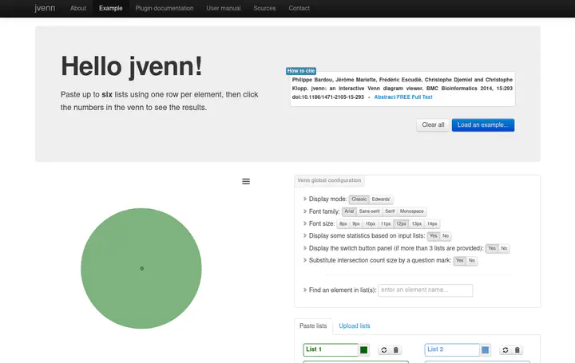The width and height of the screenshot is (575, 363).
Task: Open the venn chart export hamburger menu
Action: point(246,182)
